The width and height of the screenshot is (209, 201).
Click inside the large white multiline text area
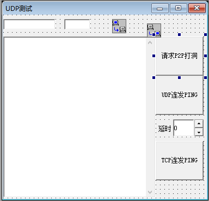pos(75,117)
